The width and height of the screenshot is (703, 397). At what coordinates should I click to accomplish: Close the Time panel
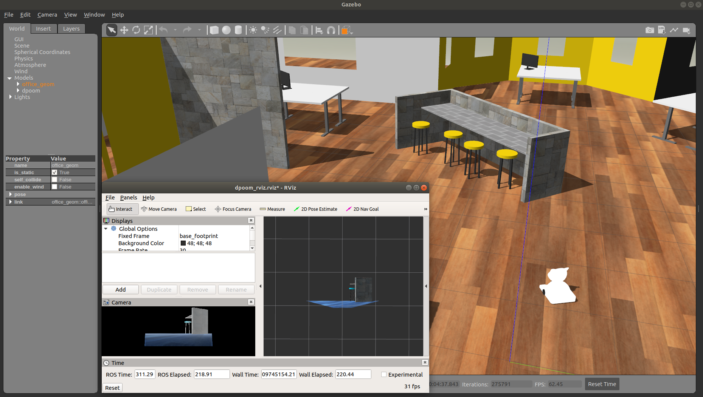pyautogui.click(x=425, y=363)
